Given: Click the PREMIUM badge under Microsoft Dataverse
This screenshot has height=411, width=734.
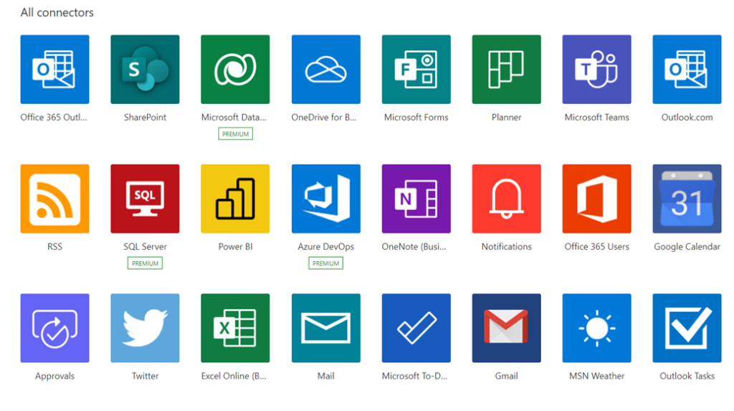Looking at the screenshot, I should (235, 134).
